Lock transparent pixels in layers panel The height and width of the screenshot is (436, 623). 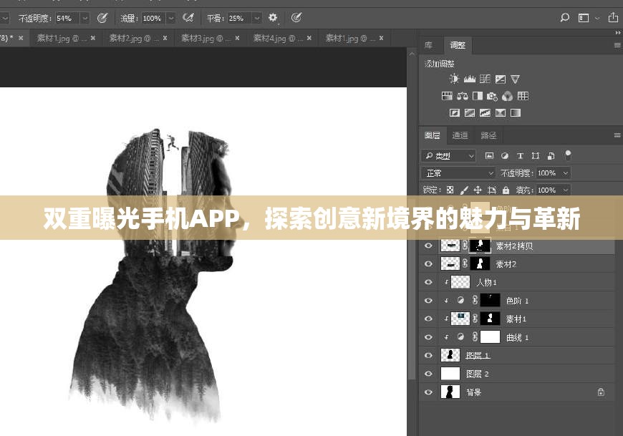tap(450, 190)
